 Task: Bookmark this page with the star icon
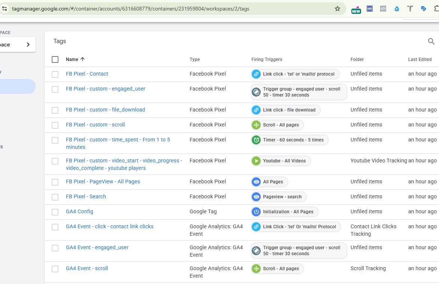click(x=337, y=9)
